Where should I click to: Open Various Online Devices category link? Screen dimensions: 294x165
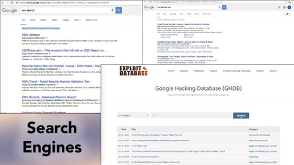point(259,135)
